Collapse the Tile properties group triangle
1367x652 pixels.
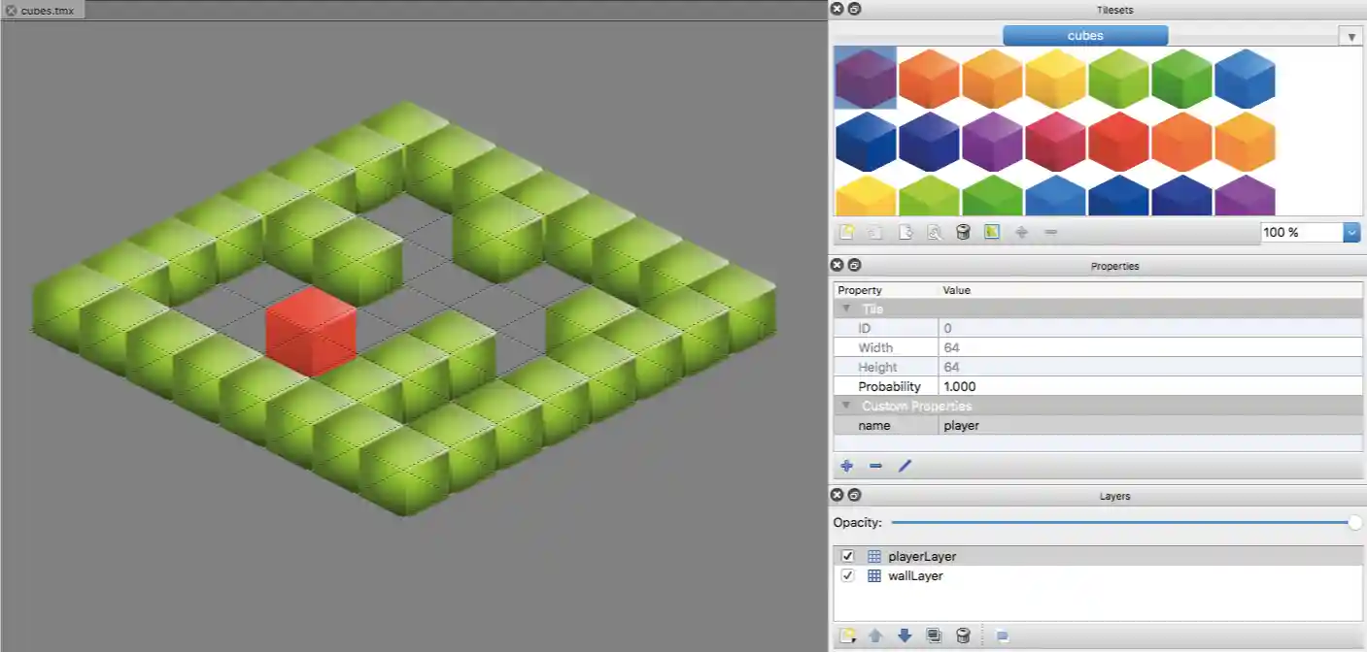tap(847, 309)
